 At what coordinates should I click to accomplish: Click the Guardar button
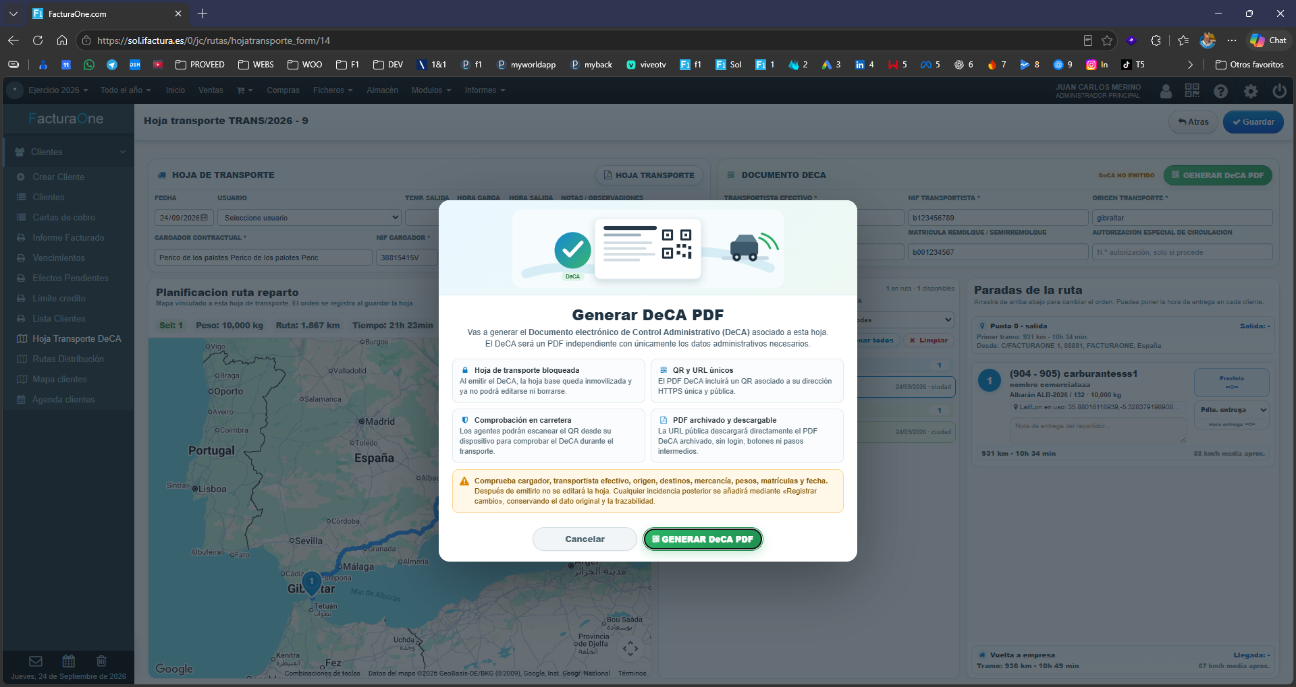click(1253, 122)
